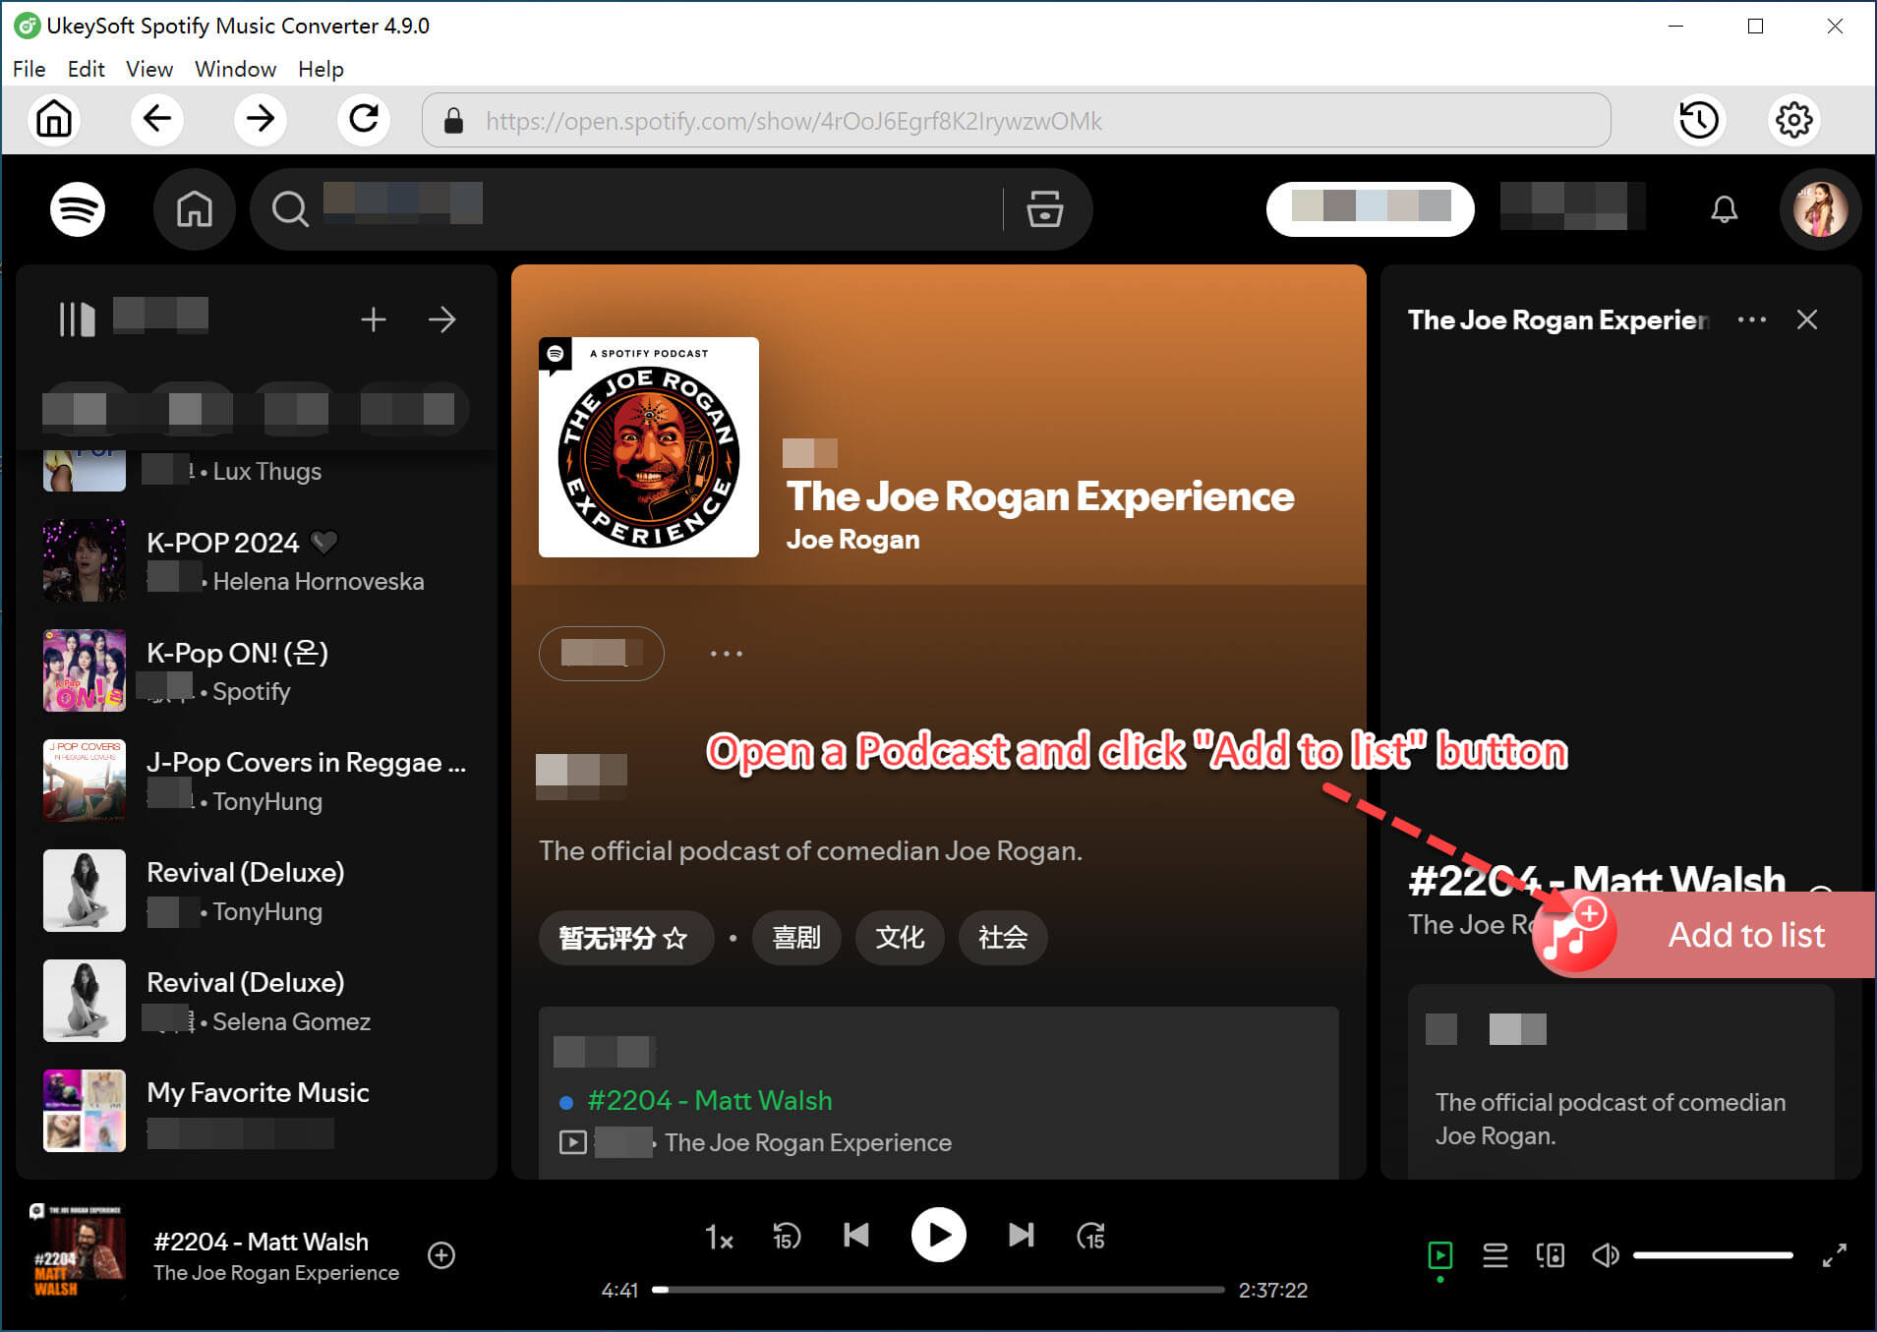Open the user profile avatar menu
The width and height of the screenshot is (1877, 1332).
pos(1820,209)
